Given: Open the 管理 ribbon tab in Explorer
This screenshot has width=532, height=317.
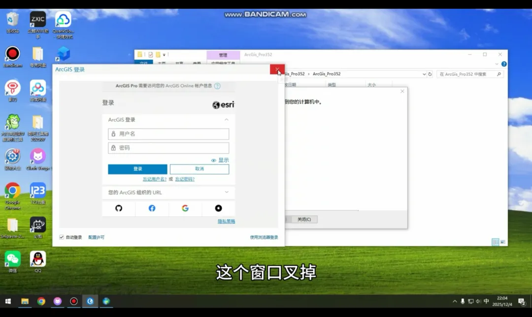Looking at the screenshot, I should (223, 55).
